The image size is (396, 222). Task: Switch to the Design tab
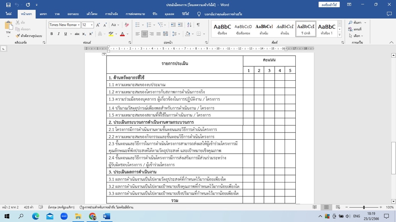(x=73, y=14)
